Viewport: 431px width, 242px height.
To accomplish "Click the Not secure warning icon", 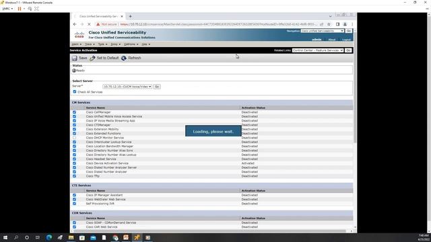I will click(x=98, y=24).
